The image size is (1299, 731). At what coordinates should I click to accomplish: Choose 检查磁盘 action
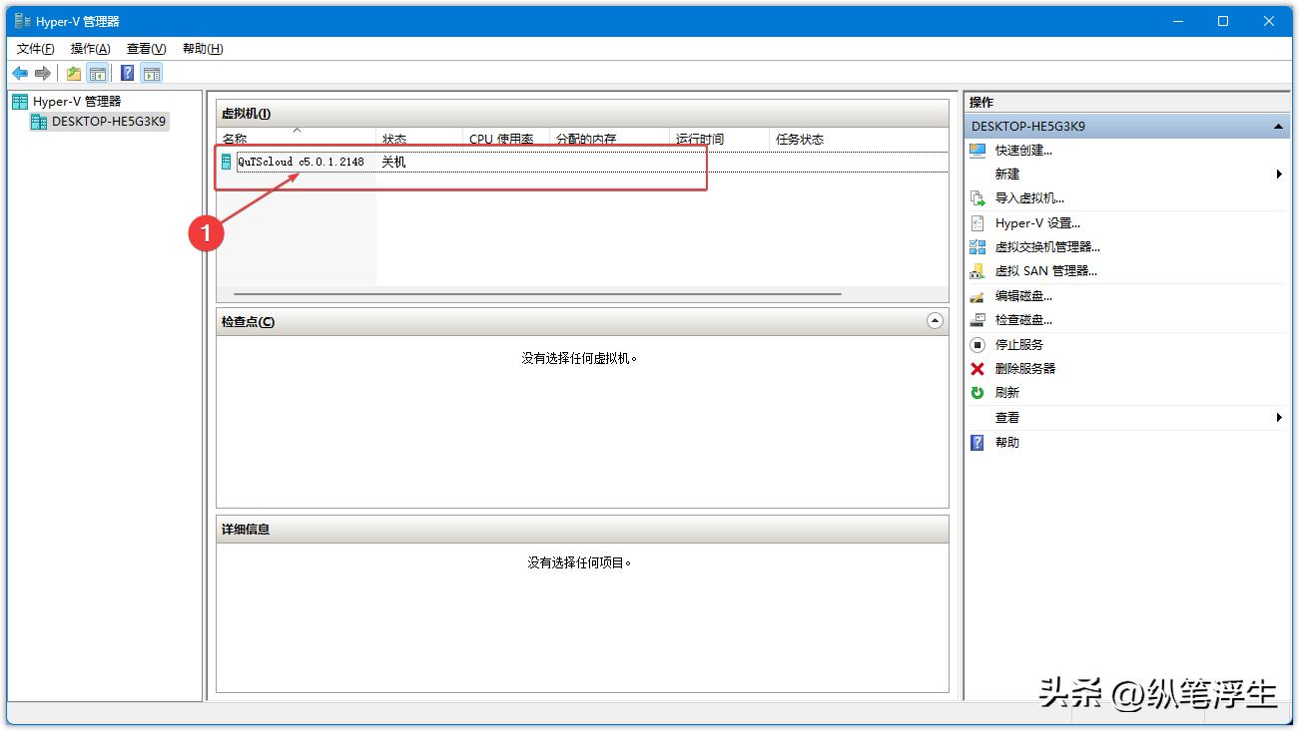pyautogui.click(x=1023, y=320)
